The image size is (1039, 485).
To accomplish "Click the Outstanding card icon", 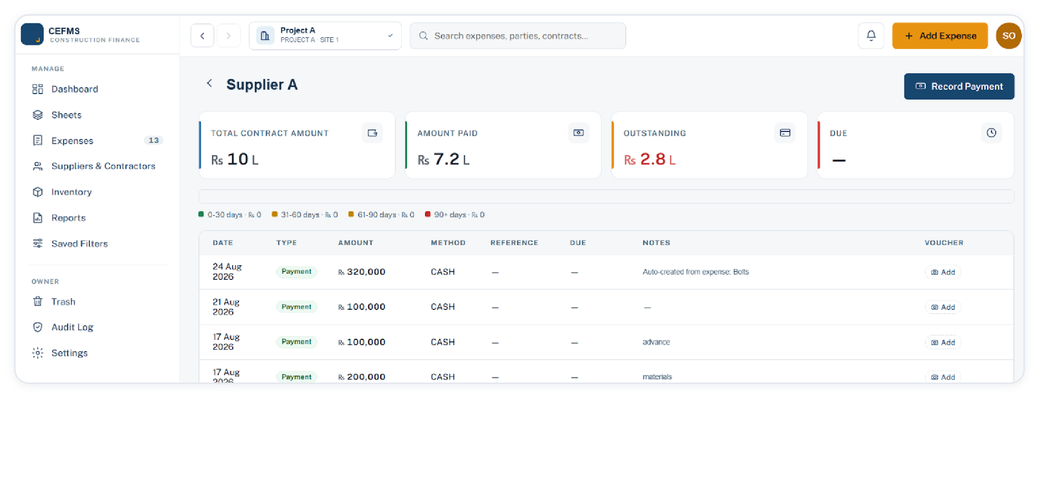I will pos(785,133).
